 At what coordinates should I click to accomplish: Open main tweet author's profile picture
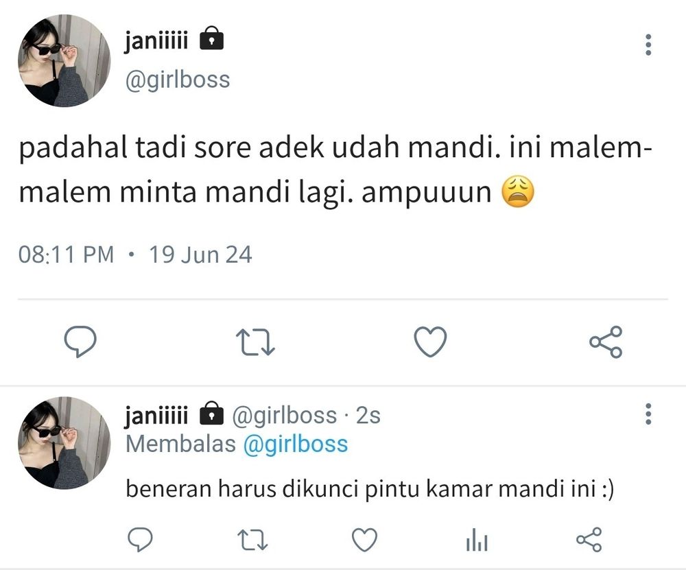coord(64,60)
